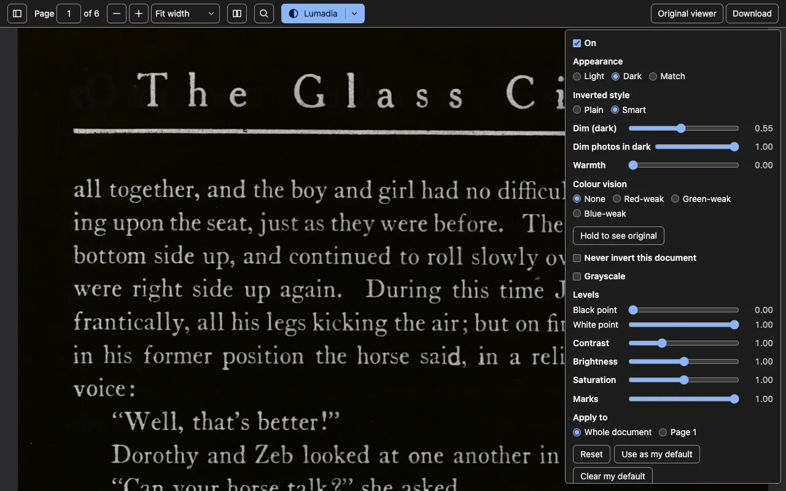Select Light appearance

click(x=577, y=76)
